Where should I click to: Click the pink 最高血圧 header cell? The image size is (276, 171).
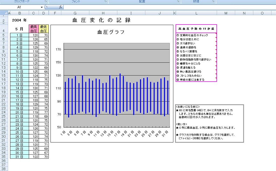click(34, 29)
